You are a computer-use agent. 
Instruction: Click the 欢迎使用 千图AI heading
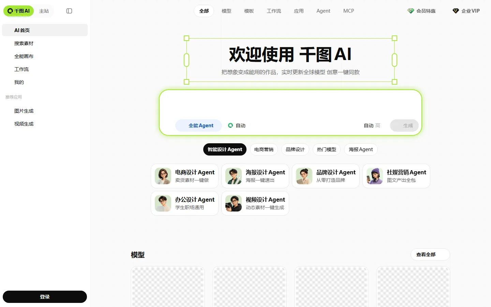(290, 55)
